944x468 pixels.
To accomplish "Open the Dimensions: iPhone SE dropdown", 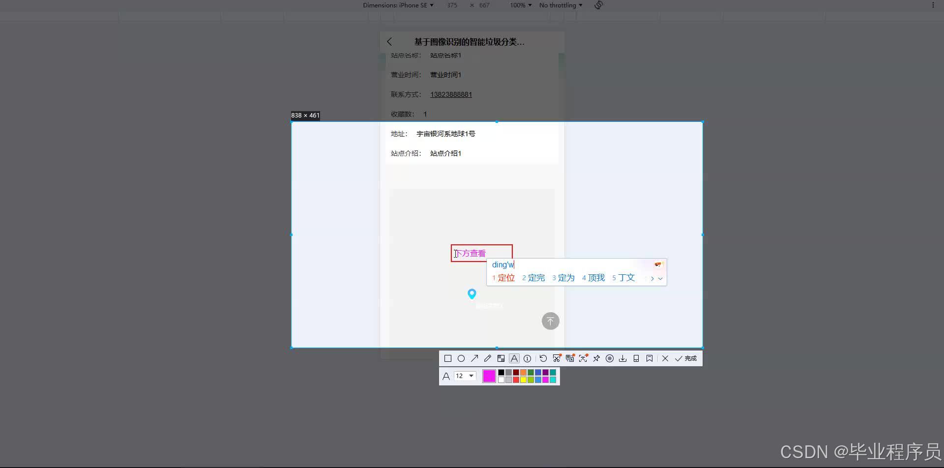I will (x=398, y=5).
